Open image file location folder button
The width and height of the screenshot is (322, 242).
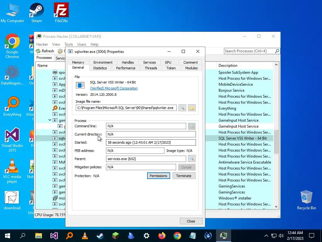click(192, 108)
